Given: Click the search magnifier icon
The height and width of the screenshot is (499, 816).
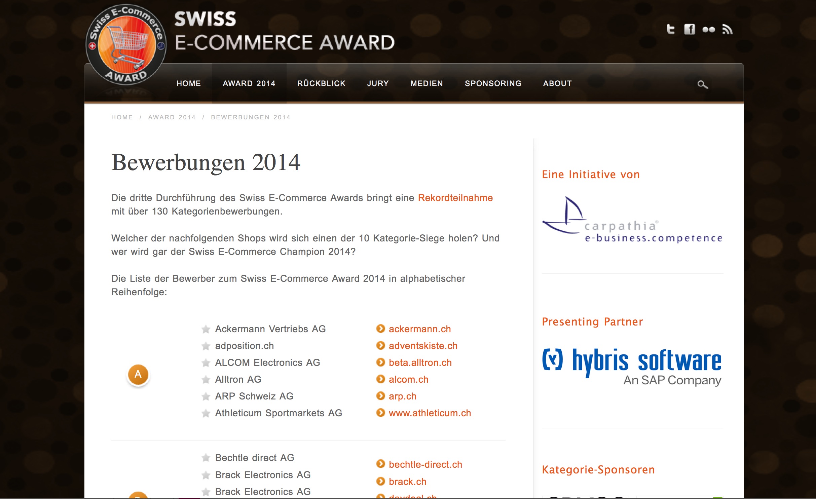Looking at the screenshot, I should click(702, 85).
